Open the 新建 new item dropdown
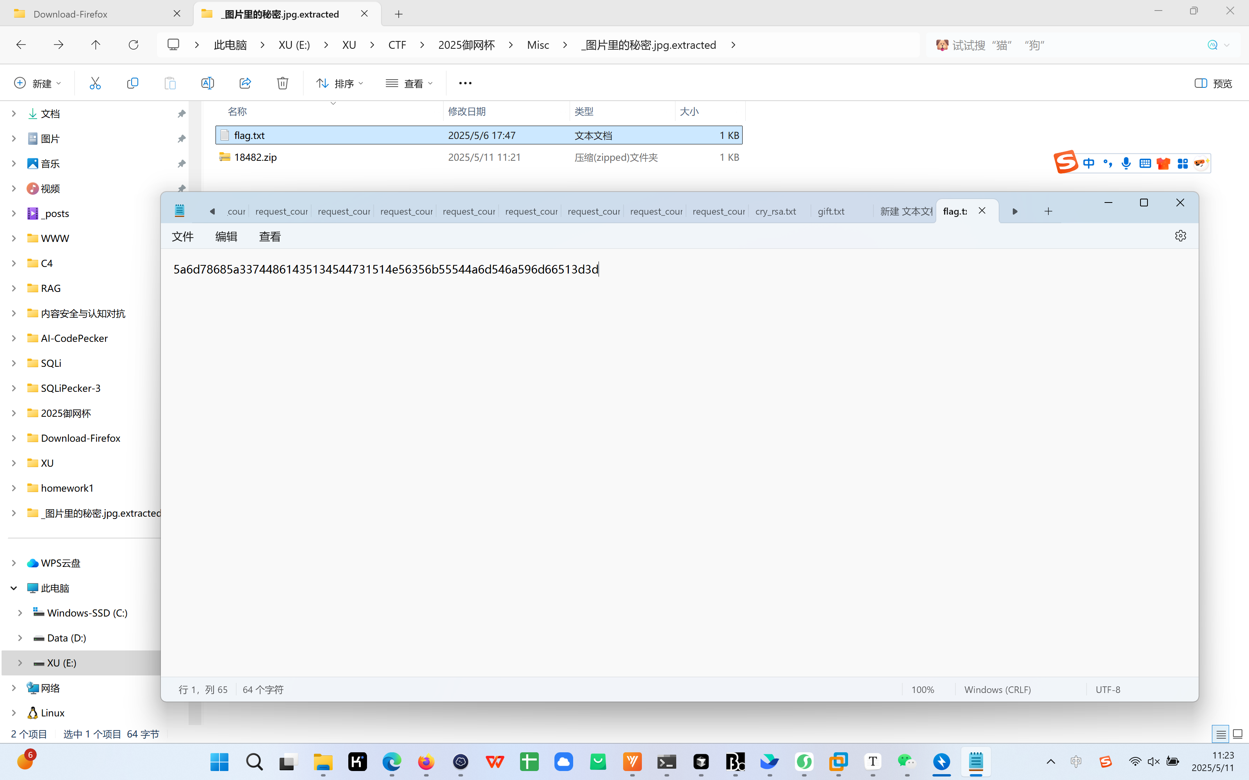 coord(37,83)
